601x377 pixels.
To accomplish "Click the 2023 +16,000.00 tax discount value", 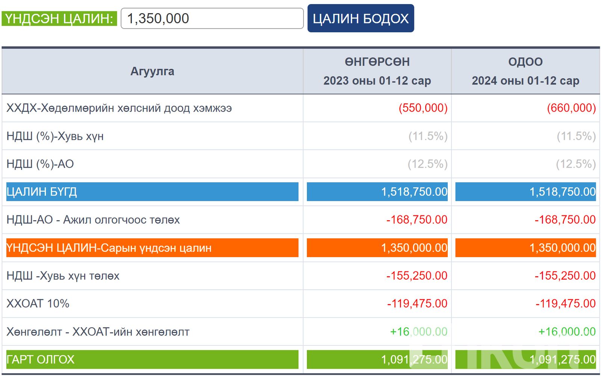I will pos(419,332).
